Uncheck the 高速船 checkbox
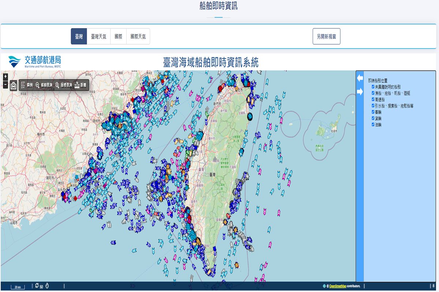The height and width of the screenshot is (292, 439). pyautogui.click(x=373, y=99)
